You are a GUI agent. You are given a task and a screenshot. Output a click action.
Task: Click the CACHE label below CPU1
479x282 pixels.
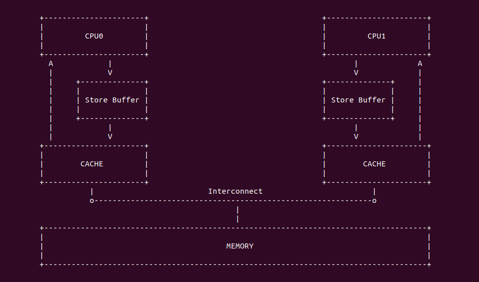point(374,164)
